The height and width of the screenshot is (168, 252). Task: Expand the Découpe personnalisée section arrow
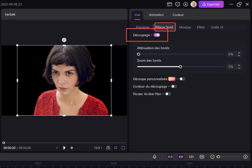click(177, 79)
